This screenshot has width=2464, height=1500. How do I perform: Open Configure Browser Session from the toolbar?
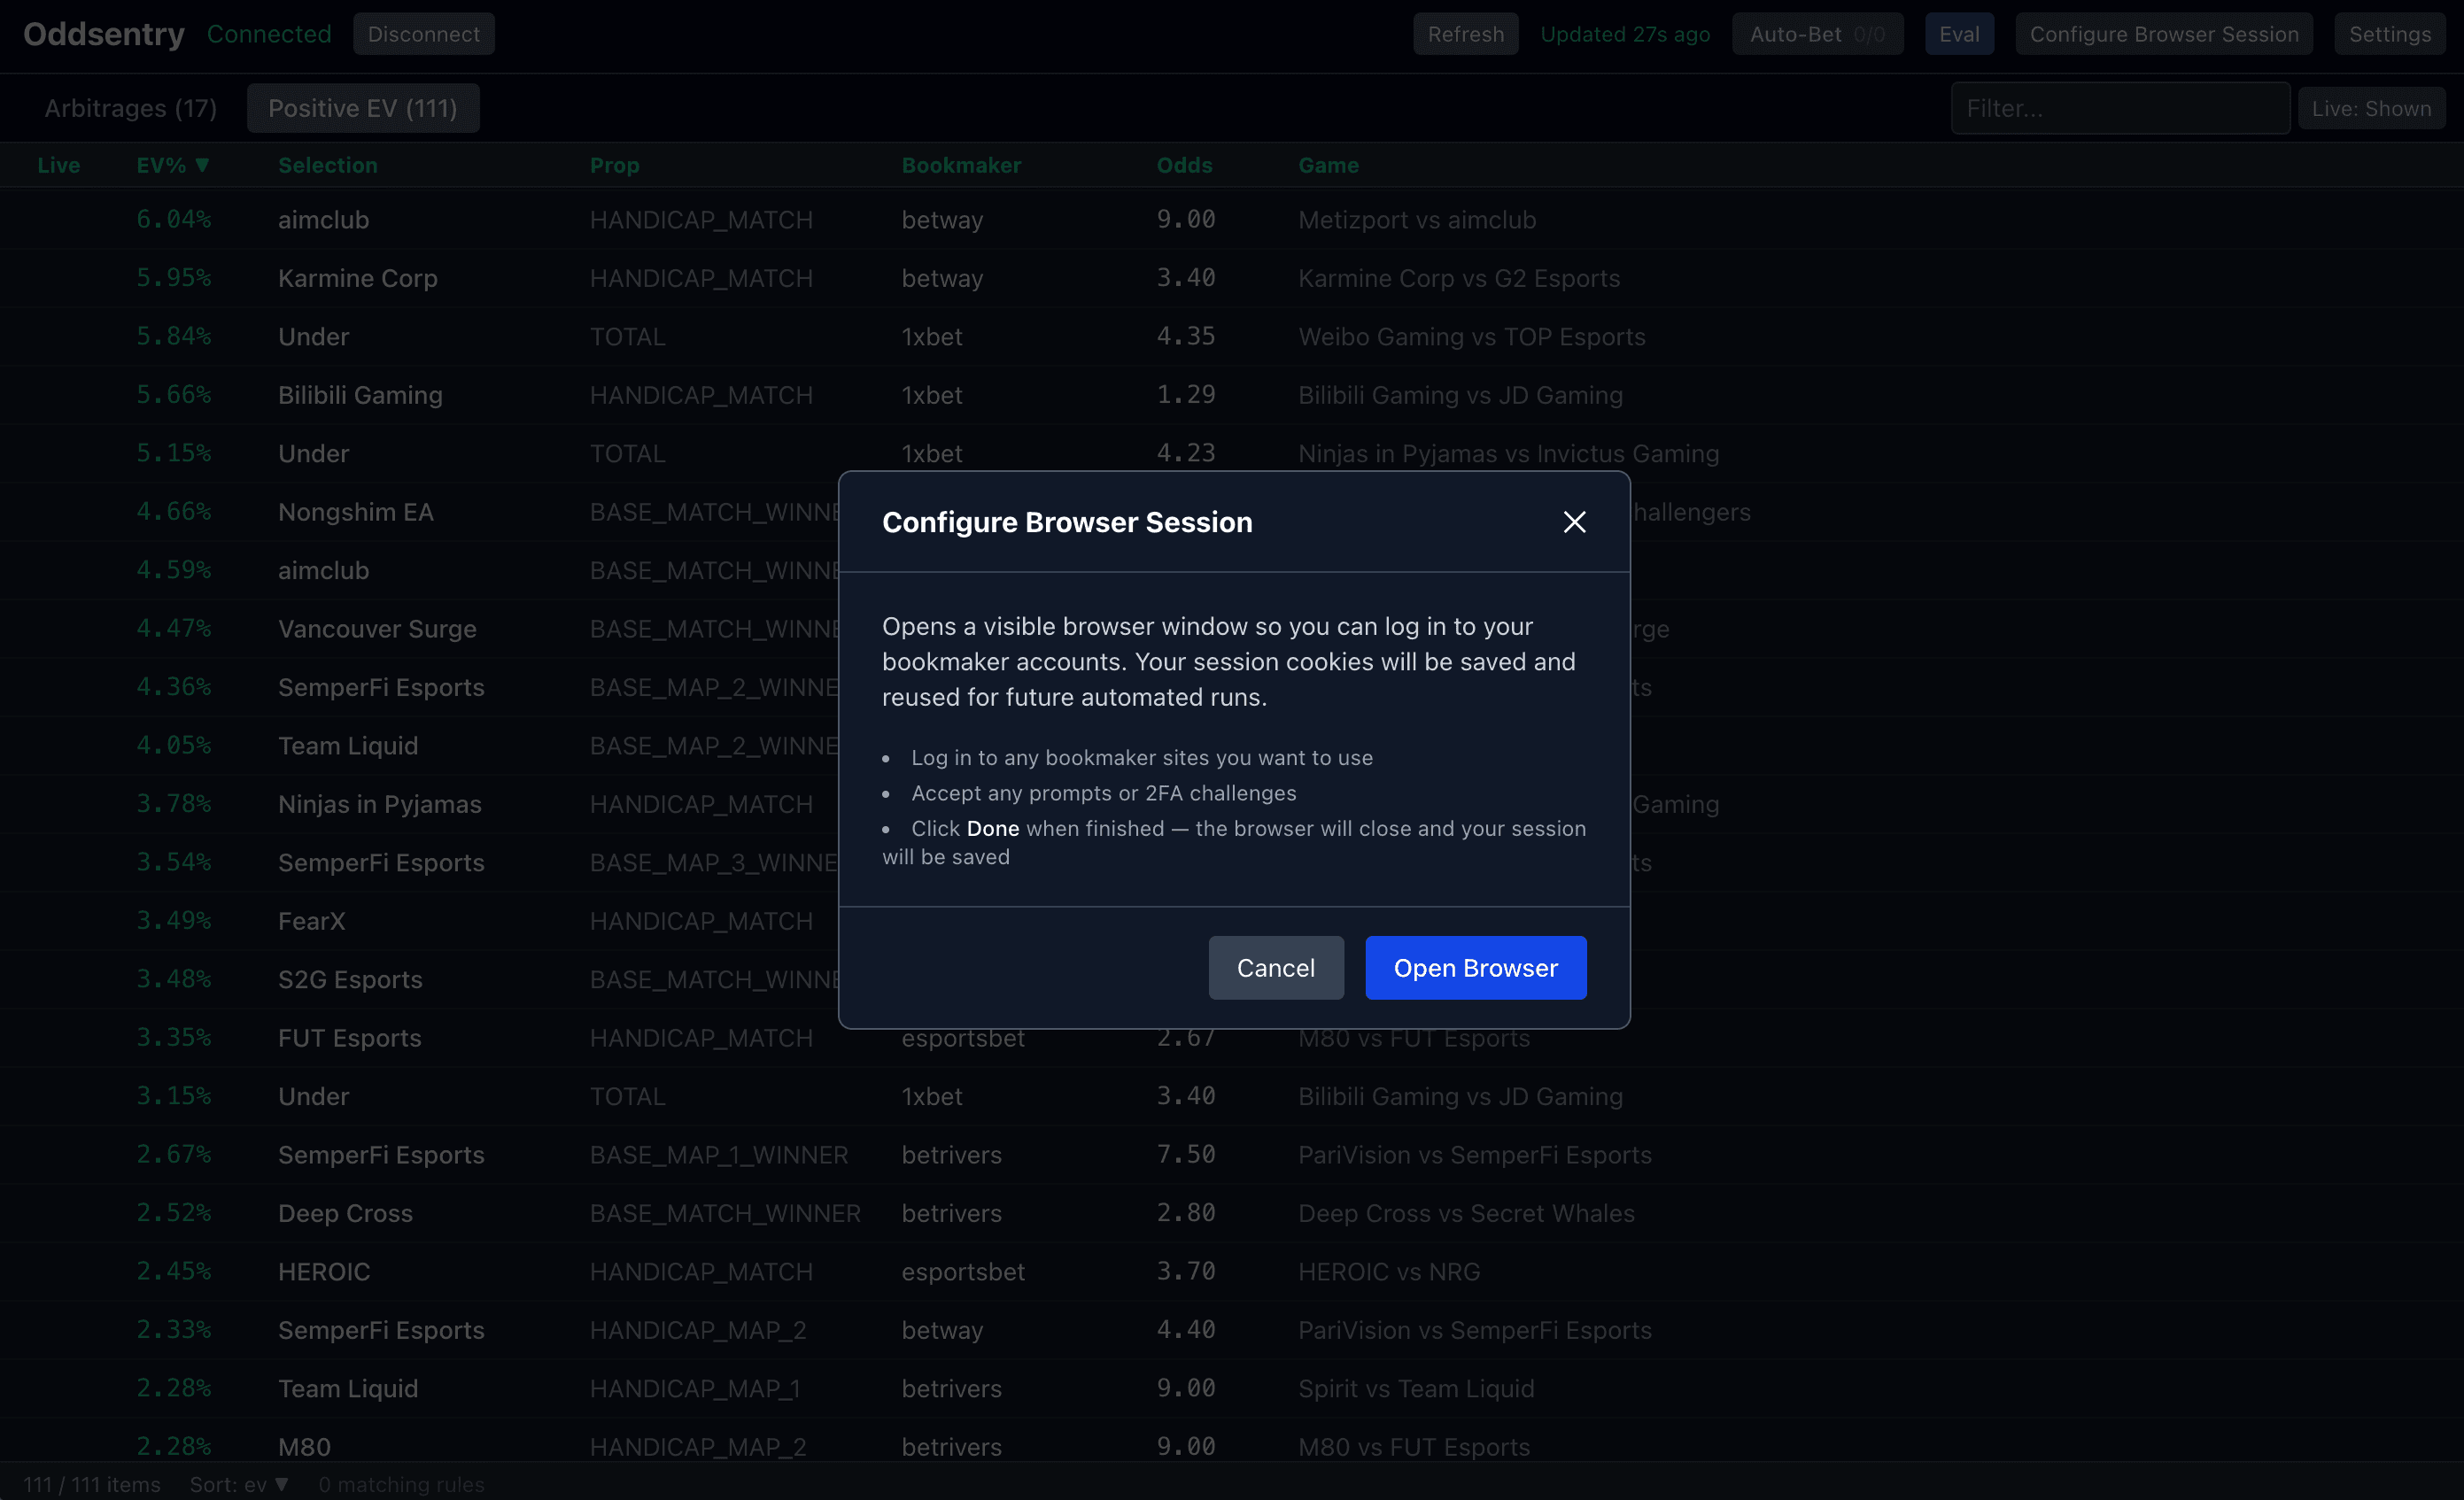pos(2164,33)
